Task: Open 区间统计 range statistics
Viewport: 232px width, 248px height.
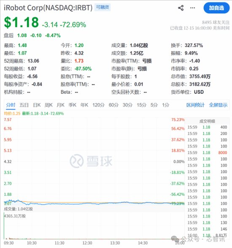Action: pos(195,105)
